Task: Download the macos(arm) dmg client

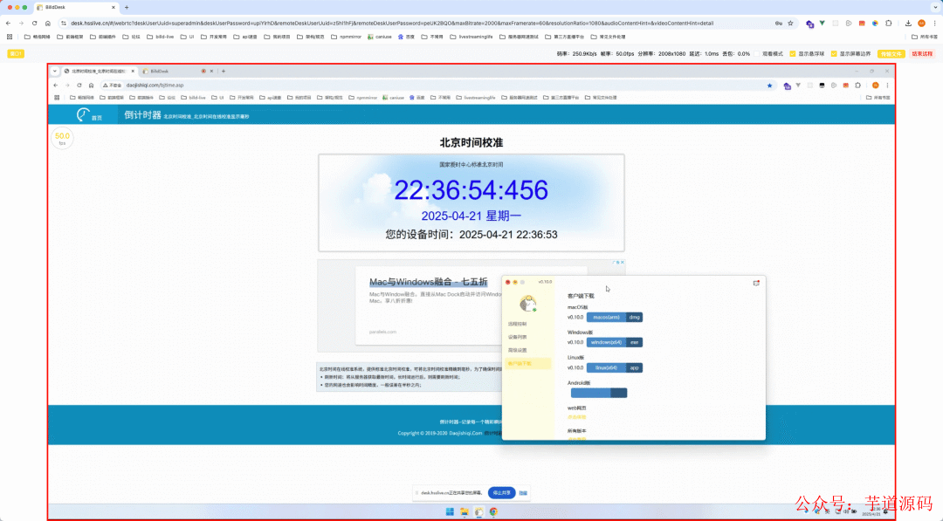Action: [x=615, y=318]
